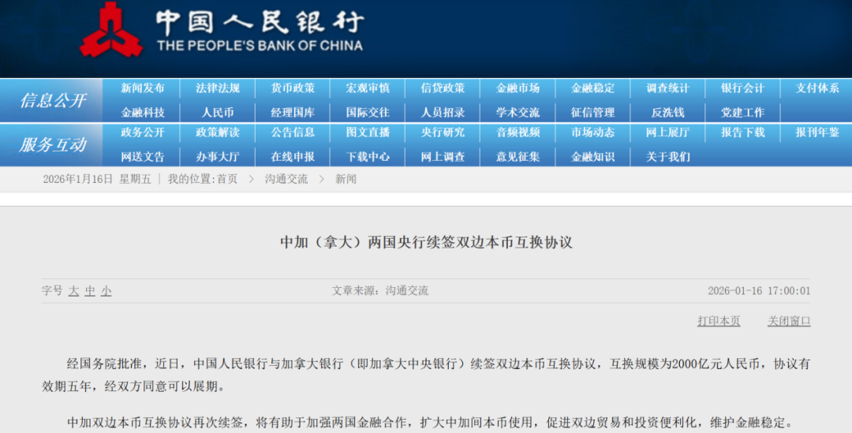Image resolution: width=852 pixels, height=433 pixels.
Task: Open the 新闻发布 menu item
Action: click(x=143, y=88)
